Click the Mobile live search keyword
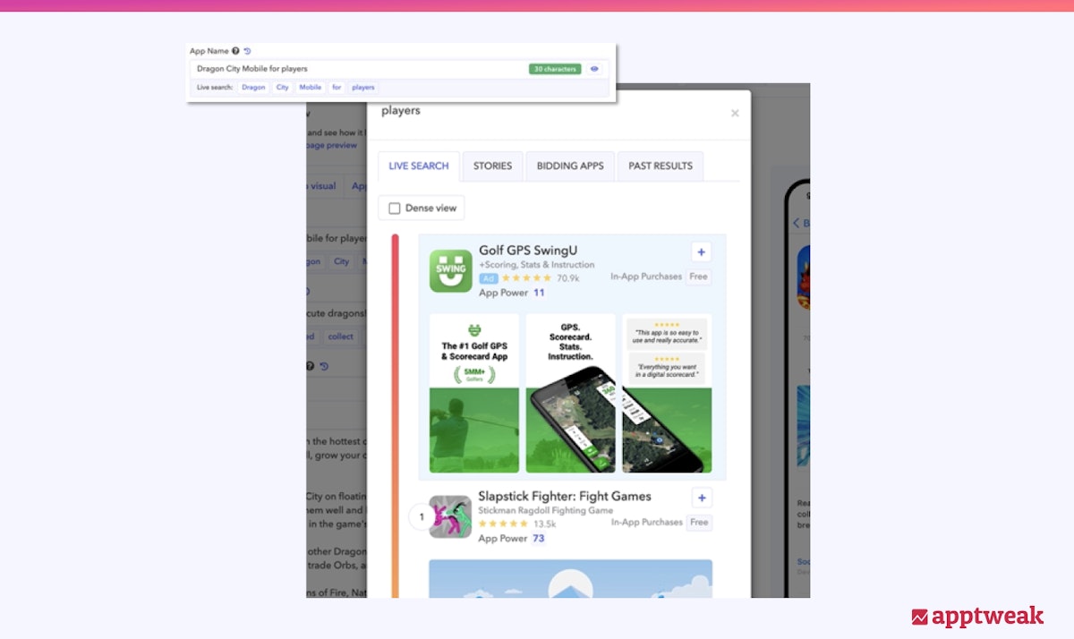The image size is (1074, 639). (310, 88)
